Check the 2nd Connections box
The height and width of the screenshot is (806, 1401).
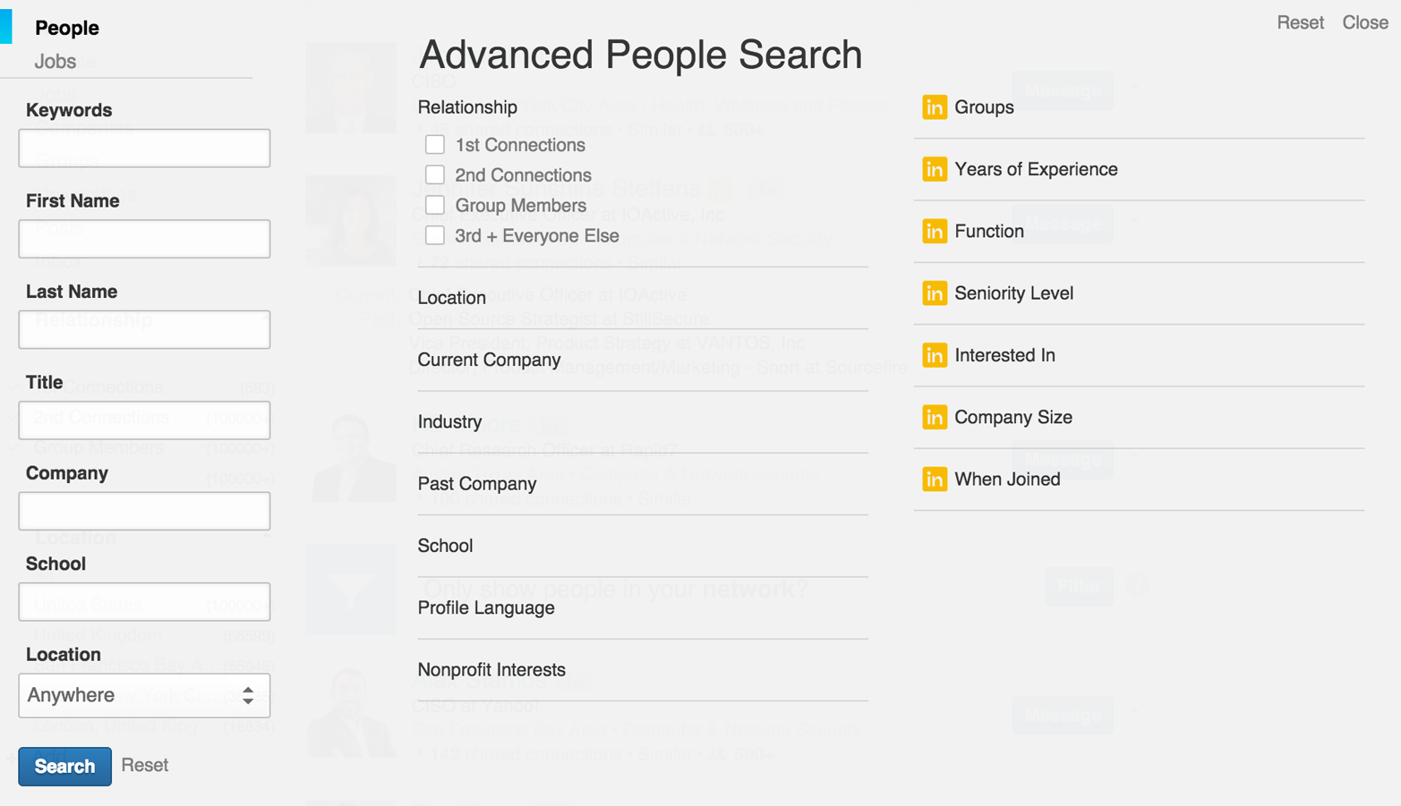[x=435, y=174]
